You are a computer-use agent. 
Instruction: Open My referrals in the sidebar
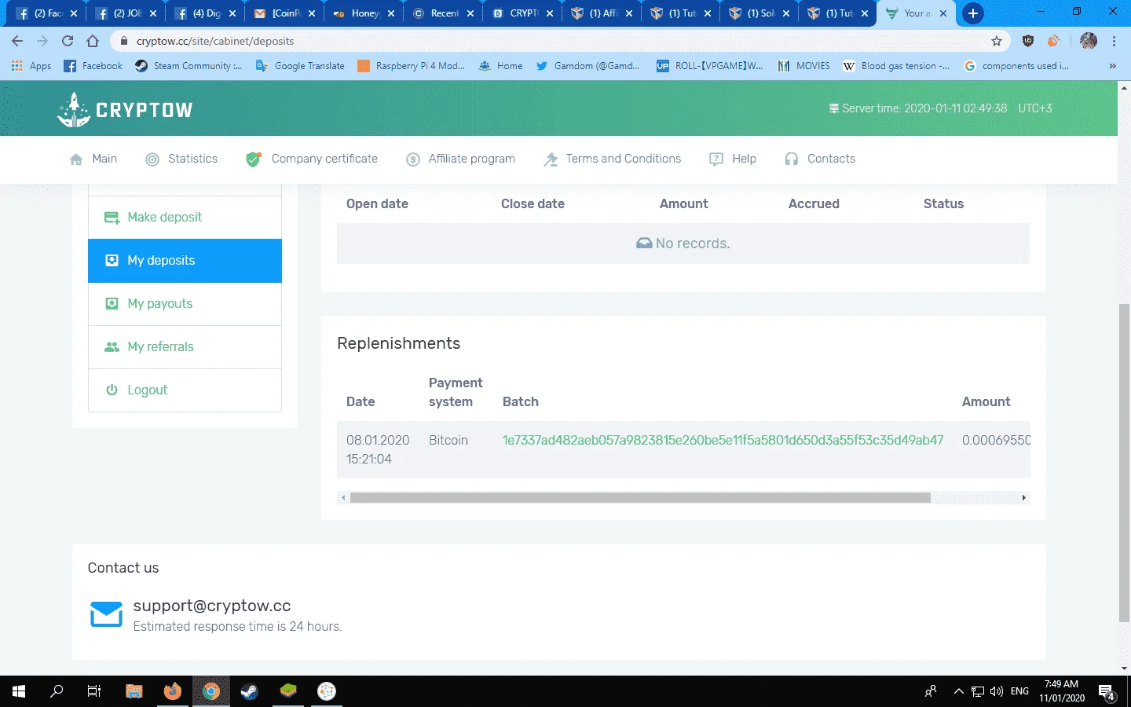click(185, 347)
